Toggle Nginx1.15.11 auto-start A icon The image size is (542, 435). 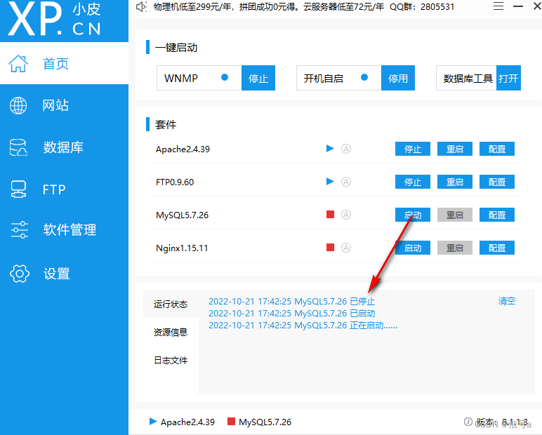(346, 248)
